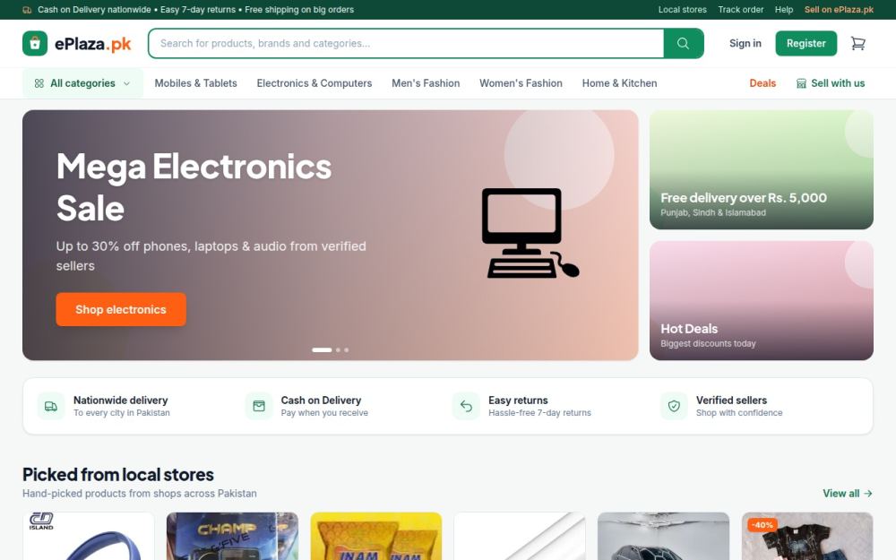The width and height of the screenshot is (896, 560).
Task: Click the Easy returns arrow icon
Action: click(x=466, y=406)
